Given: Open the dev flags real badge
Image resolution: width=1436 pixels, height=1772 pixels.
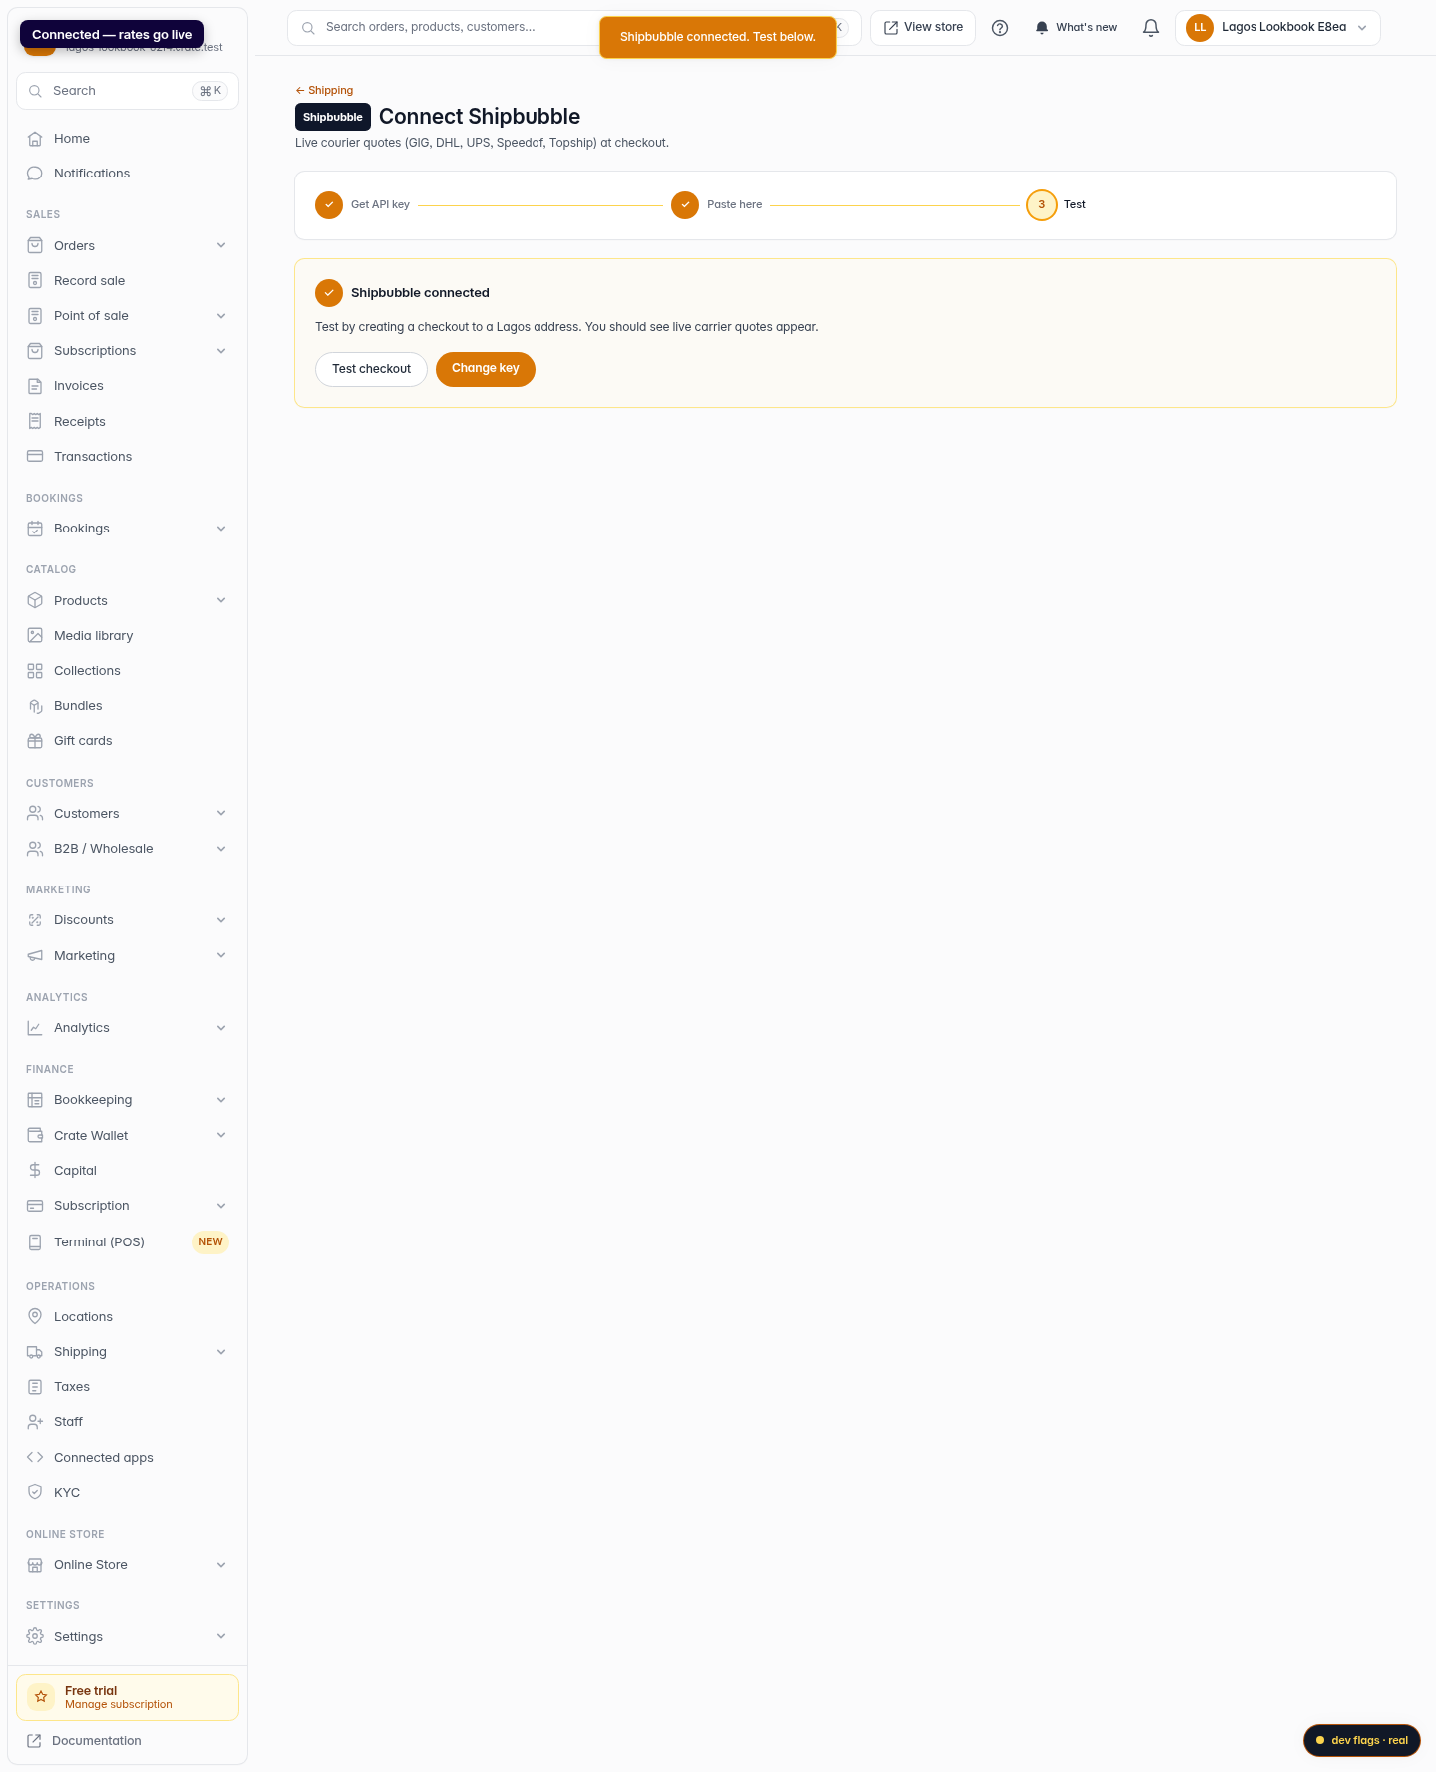Looking at the screenshot, I should 1362,1740.
